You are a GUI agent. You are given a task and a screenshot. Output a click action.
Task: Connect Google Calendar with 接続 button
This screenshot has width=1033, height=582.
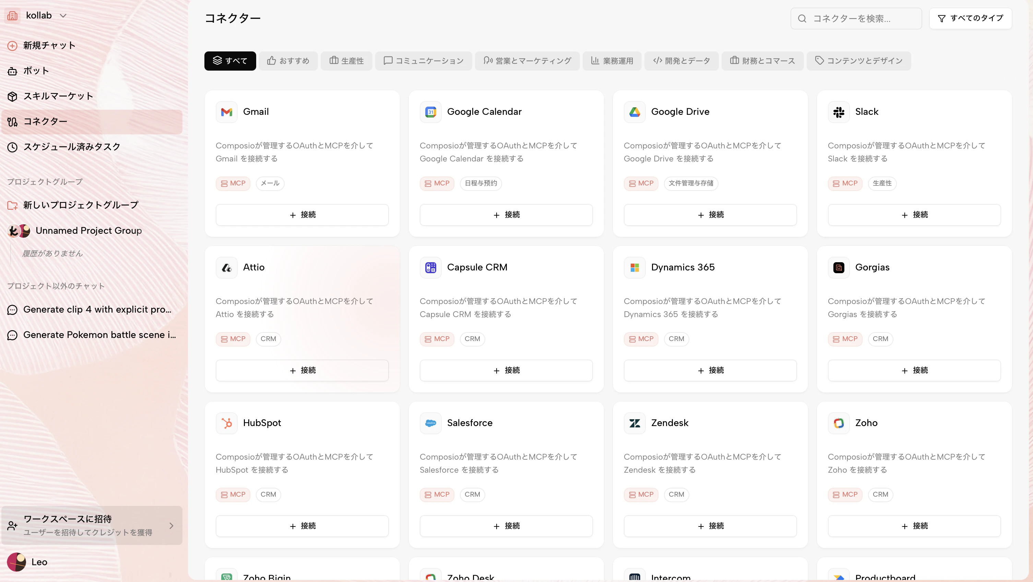(x=507, y=215)
